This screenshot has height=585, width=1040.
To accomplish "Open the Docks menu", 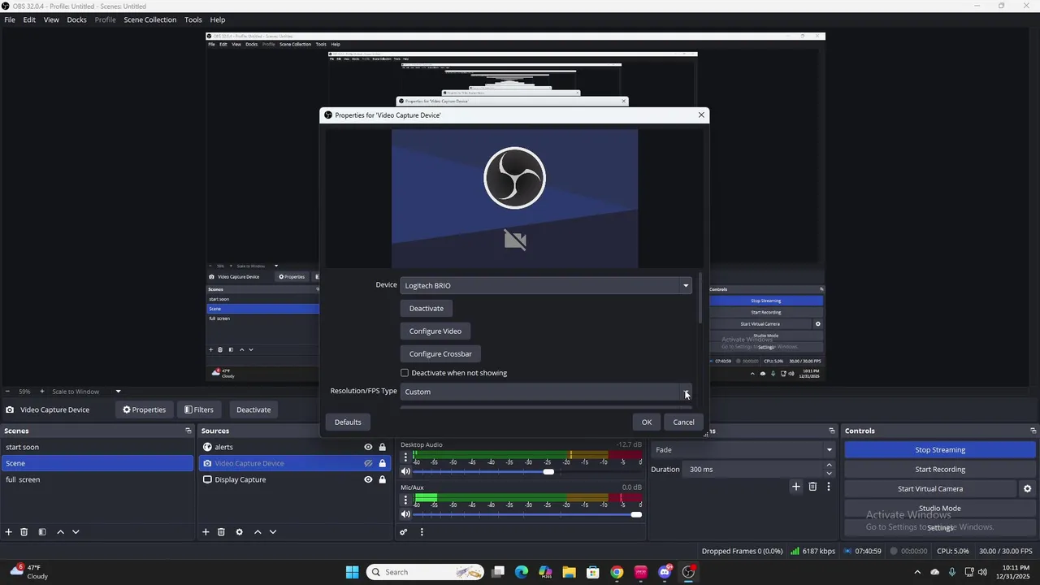I will click(x=77, y=19).
